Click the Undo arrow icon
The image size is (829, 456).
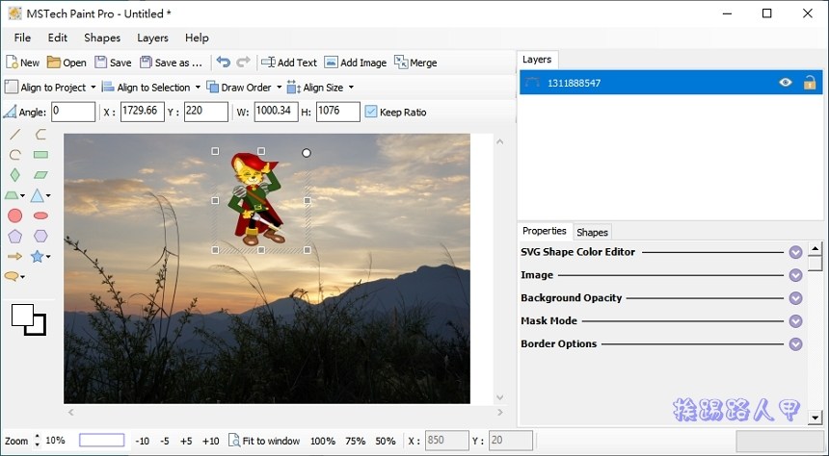(x=224, y=63)
